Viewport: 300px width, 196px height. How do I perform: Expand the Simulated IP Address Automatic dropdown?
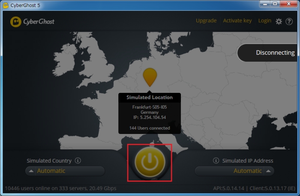234,171
